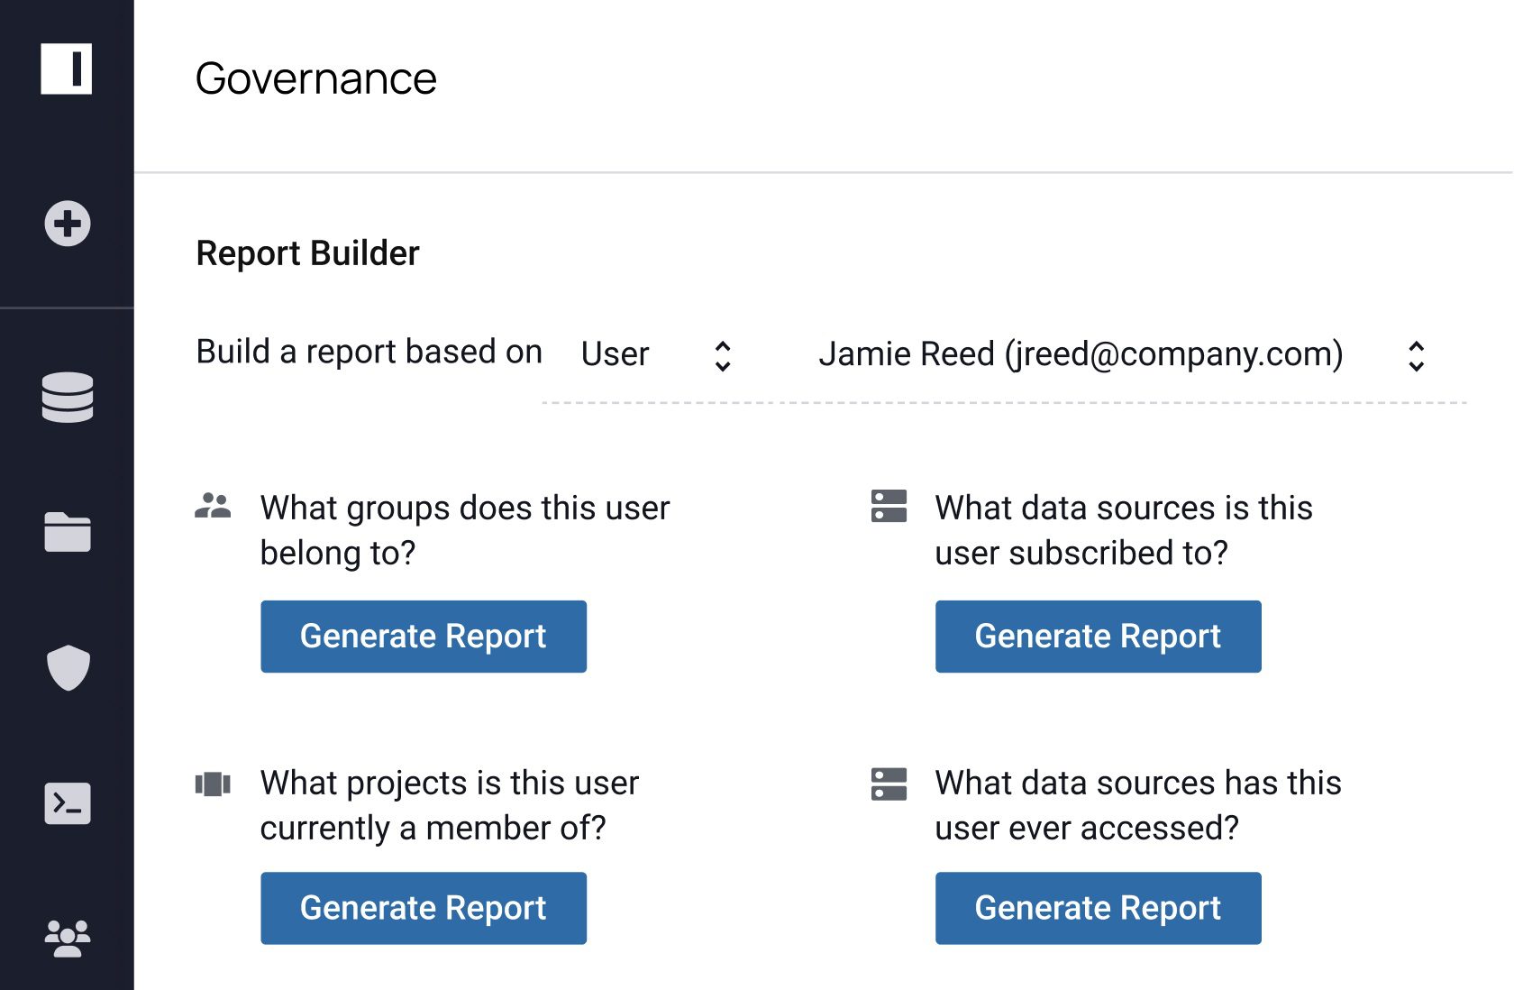This screenshot has height=990, width=1514.
Task: Open the folder projects sidebar icon
Action: coord(68,532)
